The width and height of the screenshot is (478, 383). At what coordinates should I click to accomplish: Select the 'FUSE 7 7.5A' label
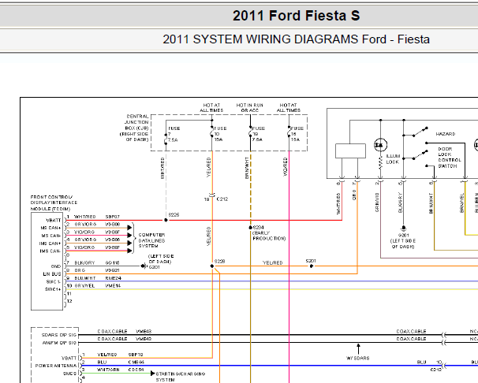pyautogui.click(x=174, y=134)
